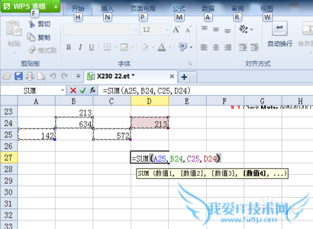Screen dimensions: 313x229
Task: Align cell content to bottom
Action: [x=227, y=31]
